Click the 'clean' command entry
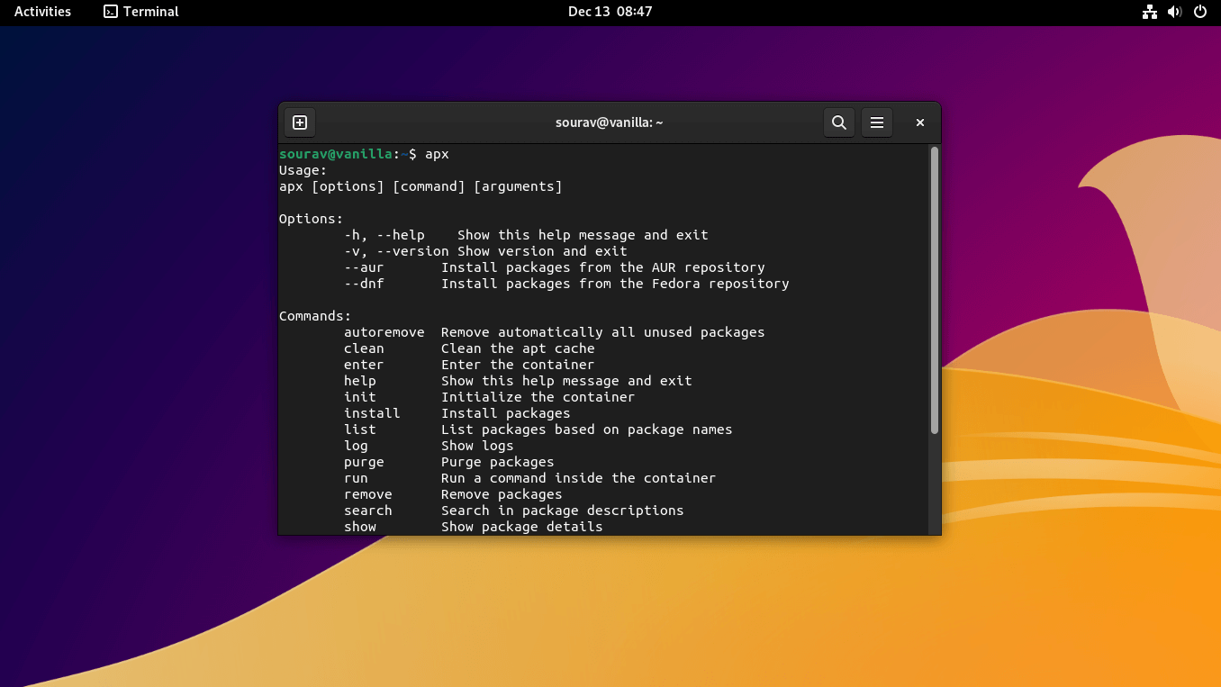This screenshot has height=687, width=1221. 364,348
